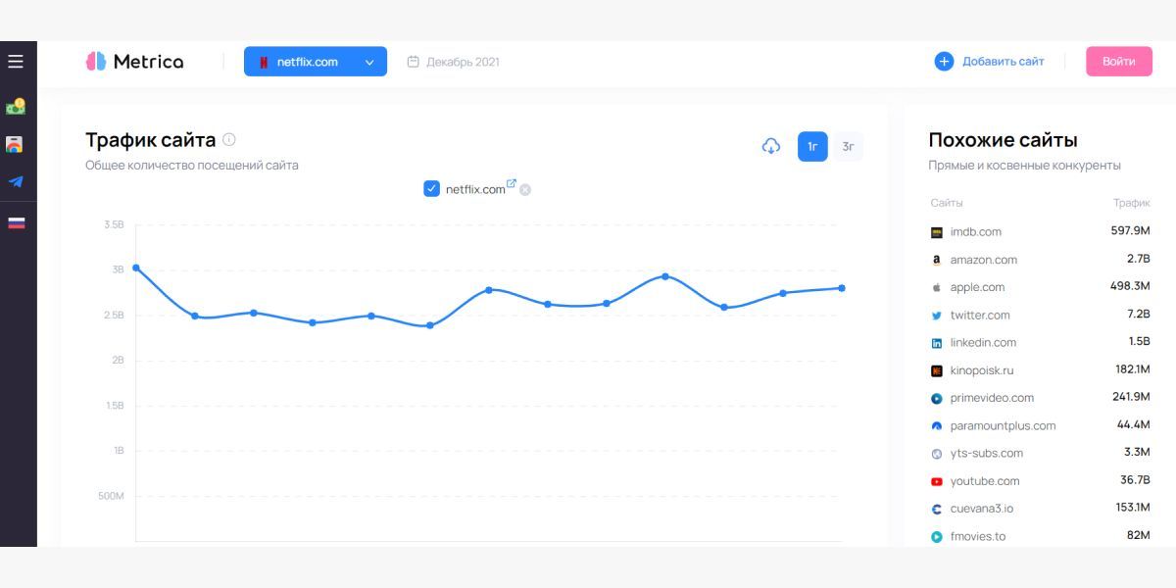Open youtube.com in similar sites list
The width and height of the screenshot is (1176, 588).
pos(985,481)
